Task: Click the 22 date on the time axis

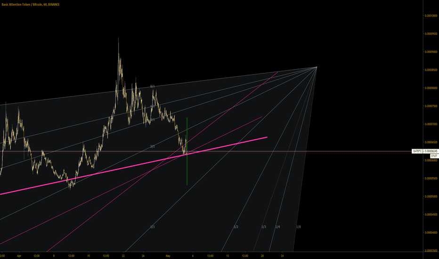Action: [123, 256]
